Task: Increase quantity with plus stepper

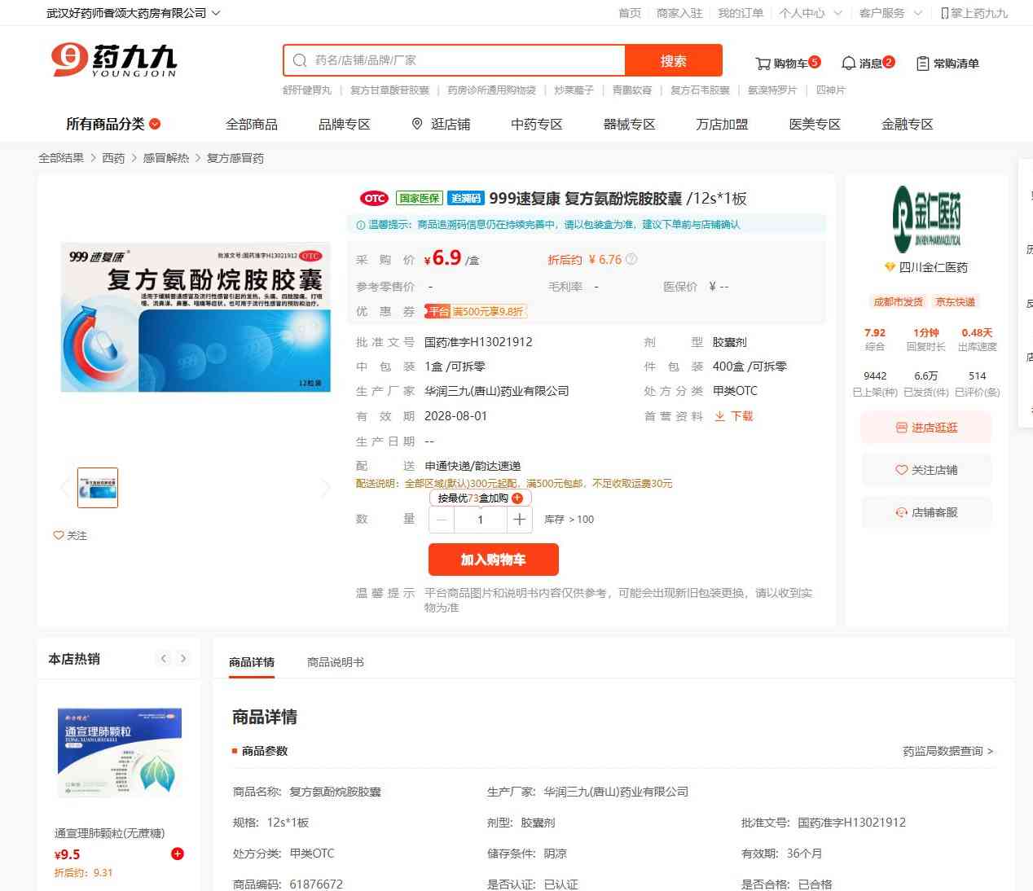Action: pyautogui.click(x=519, y=520)
